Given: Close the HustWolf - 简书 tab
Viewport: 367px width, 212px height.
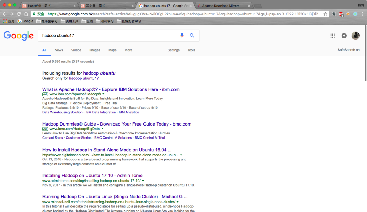Looking at the screenshot, I should point(74,6).
